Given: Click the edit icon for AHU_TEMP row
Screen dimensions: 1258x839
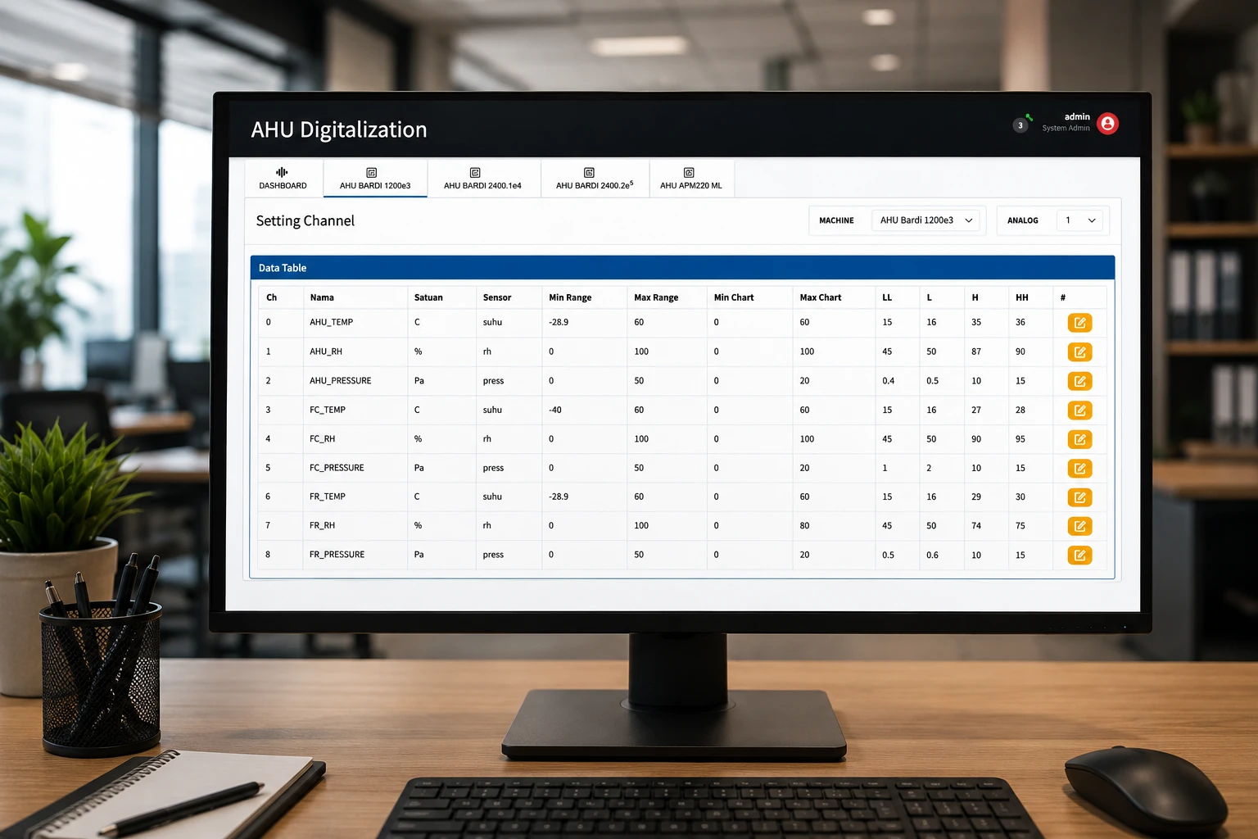Looking at the screenshot, I should click(x=1079, y=323).
